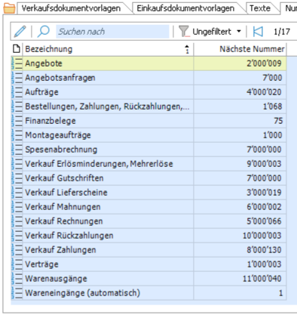297x315 pixels.
Task: Select the Wareneingänge (automatisch) row
Action: coord(148,293)
